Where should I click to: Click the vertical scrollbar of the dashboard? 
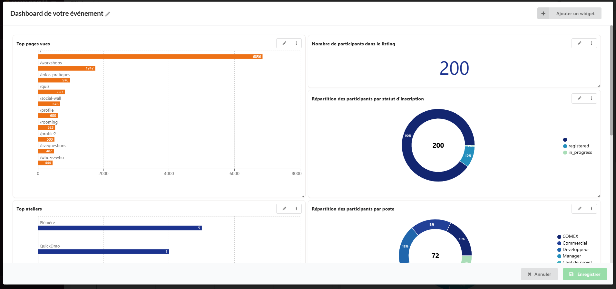611,80
